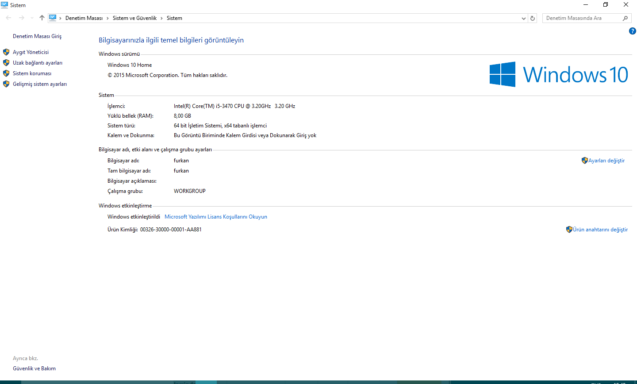Viewport: 637px width, 384px height.
Task: Click the Sistem window title icon
Action: (x=4, y=5)
